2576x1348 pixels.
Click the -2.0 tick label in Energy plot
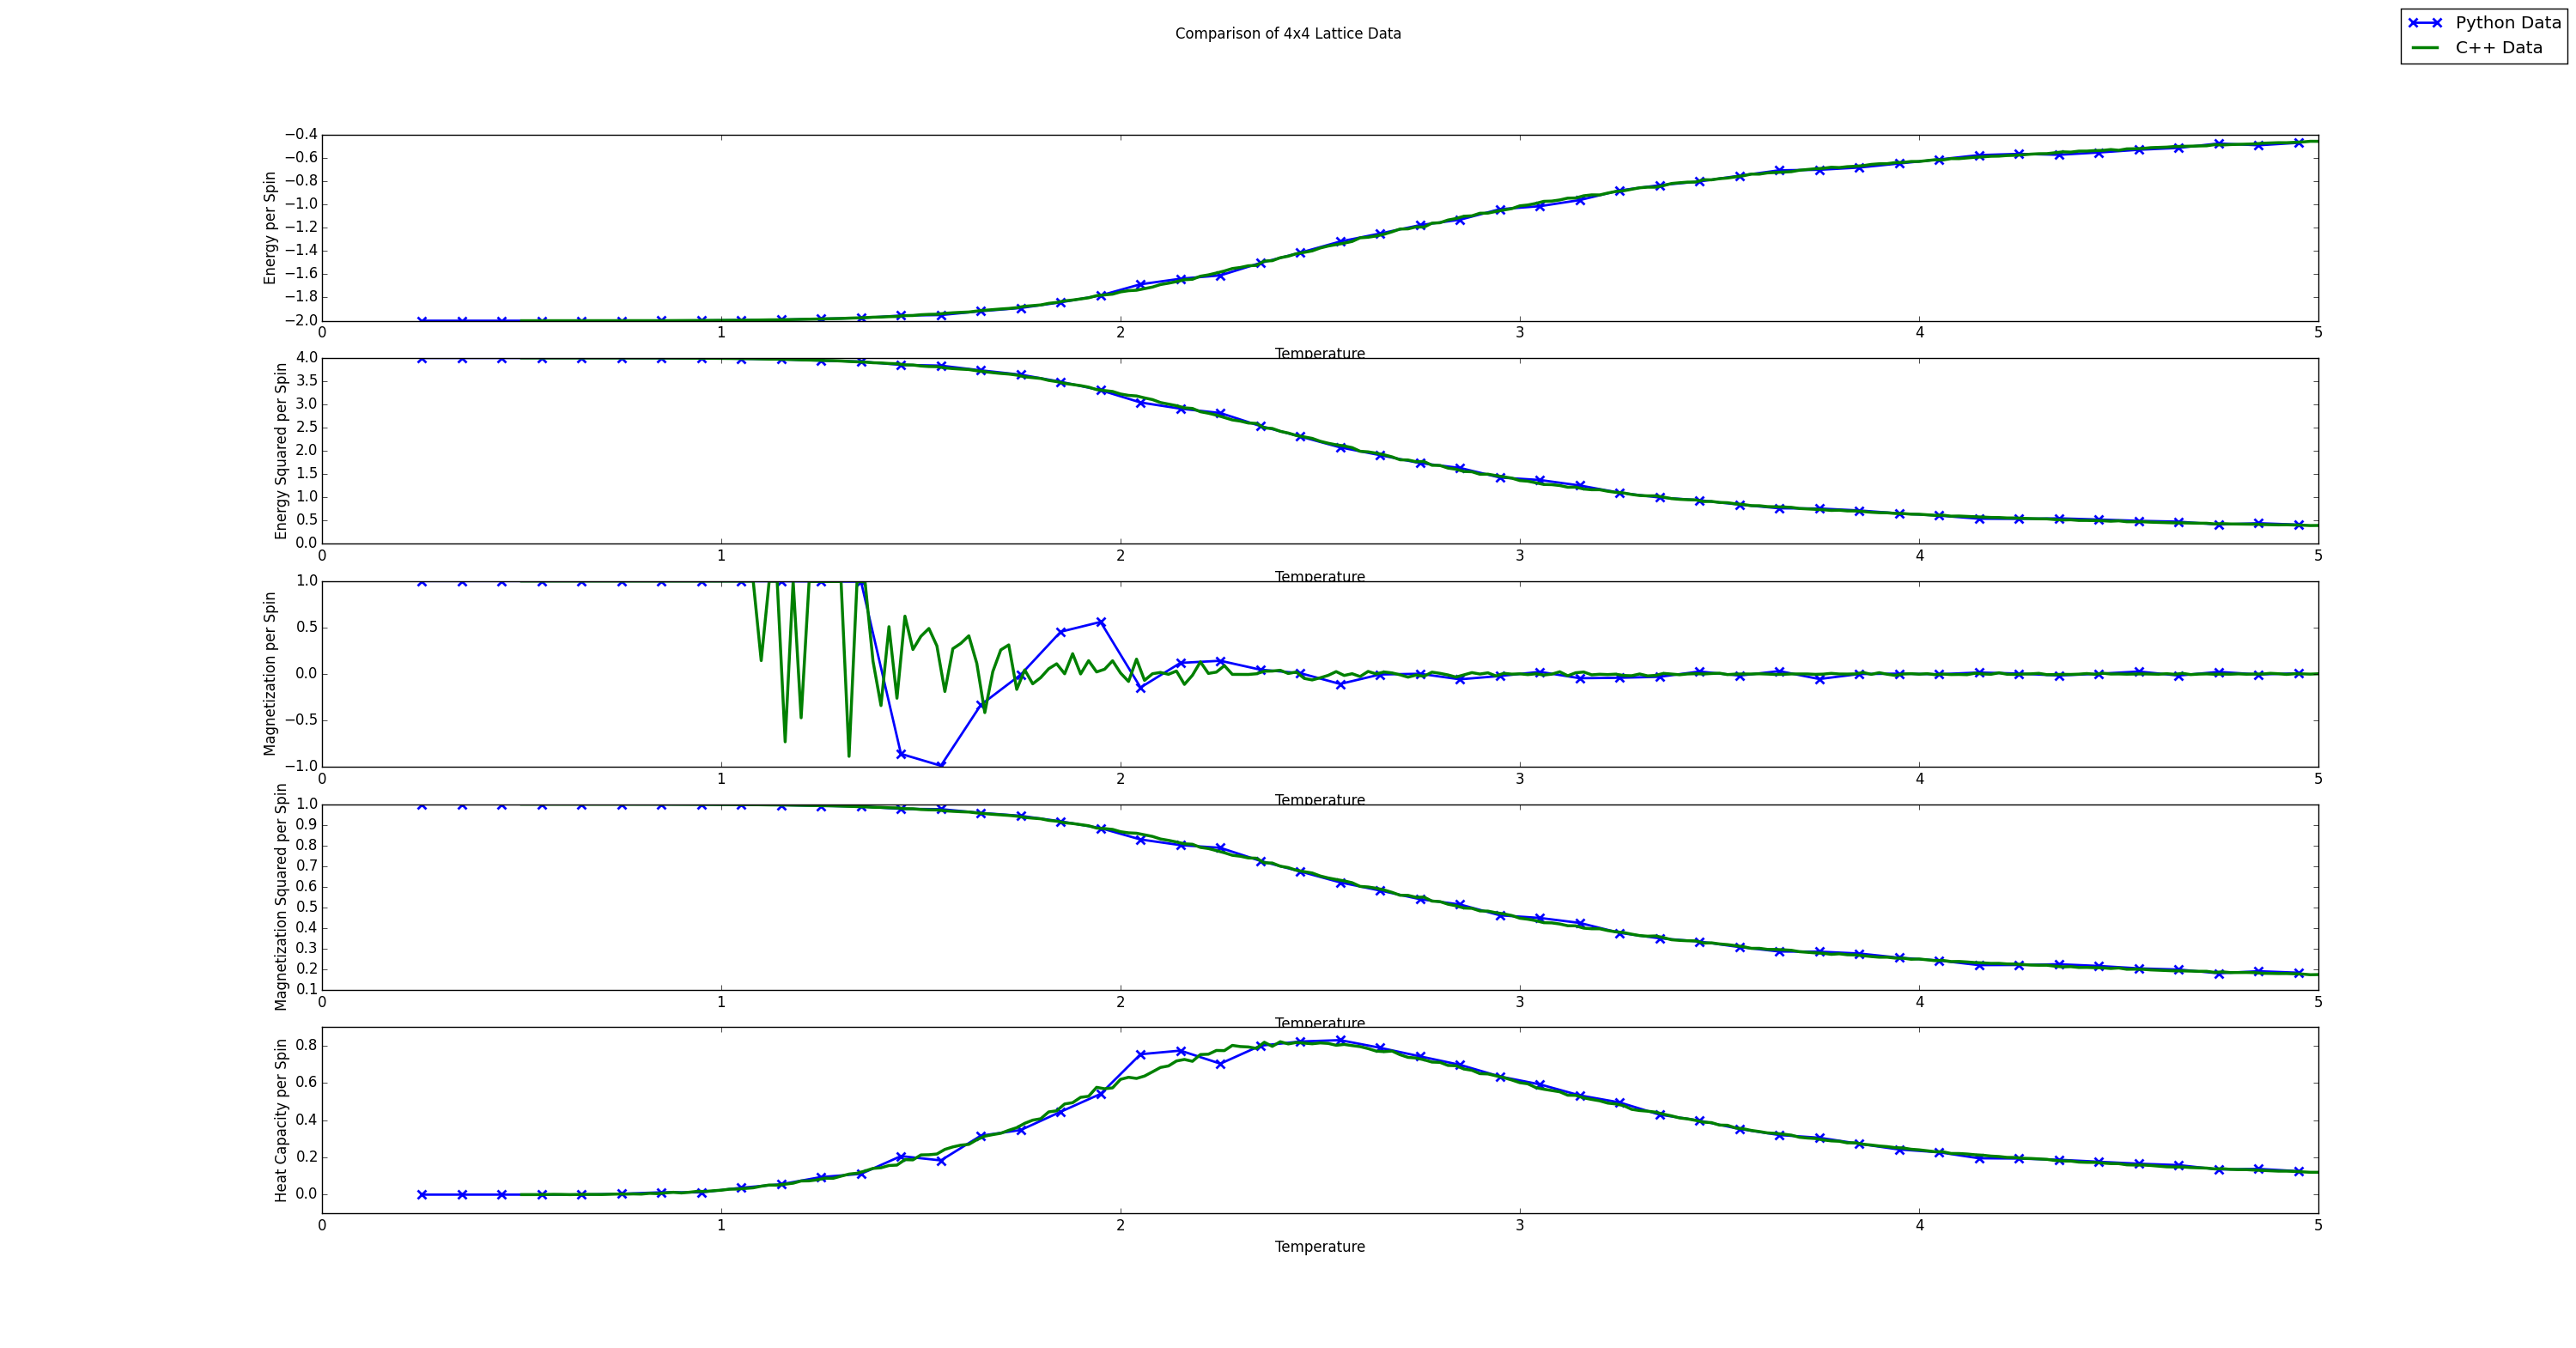click(301, 320)
